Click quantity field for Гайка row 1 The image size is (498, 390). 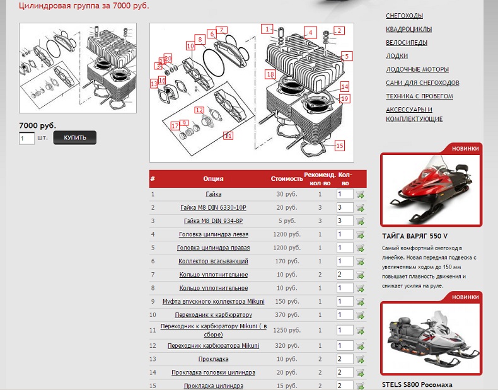point(345,194)
